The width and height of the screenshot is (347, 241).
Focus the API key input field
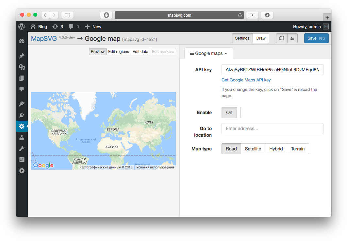(x=272, y=70)
